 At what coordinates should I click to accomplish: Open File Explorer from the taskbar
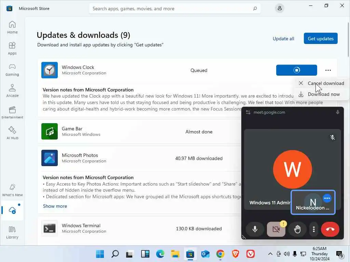(175, 254)
